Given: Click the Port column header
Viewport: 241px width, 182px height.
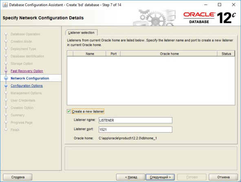Looking at the screenshot, I should pyautogui.click(x=113, y=54).
